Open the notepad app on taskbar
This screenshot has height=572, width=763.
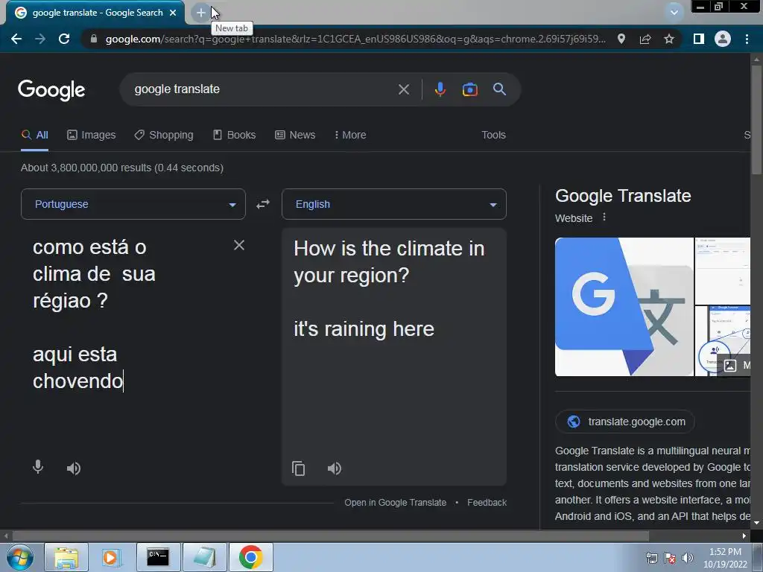(204, 557)
